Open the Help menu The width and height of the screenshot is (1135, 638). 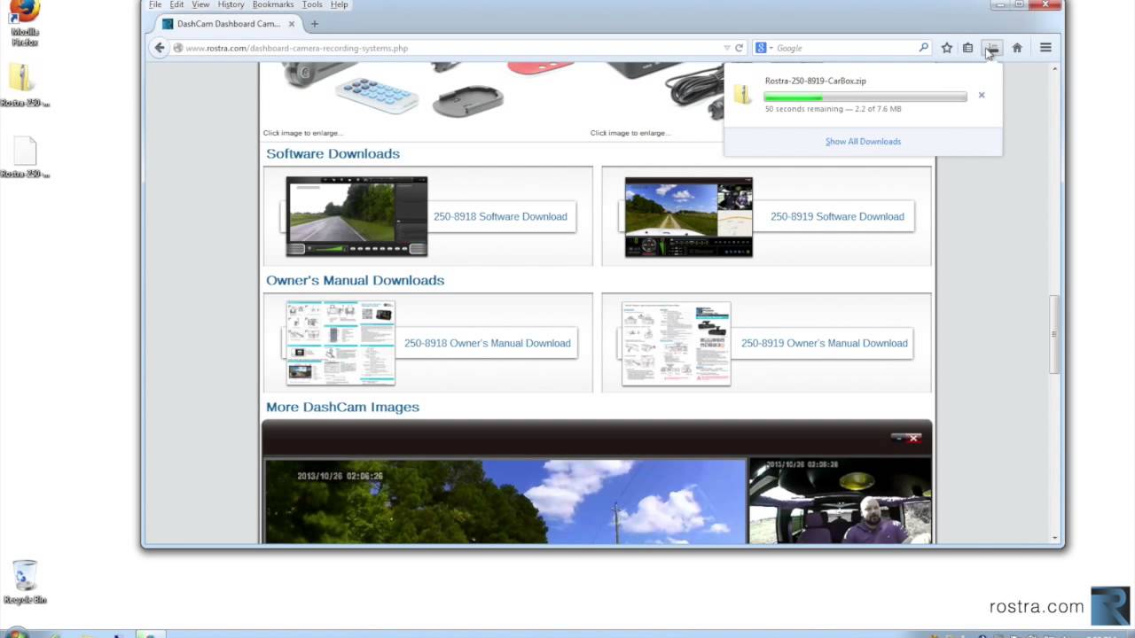(x=339, y=4)
